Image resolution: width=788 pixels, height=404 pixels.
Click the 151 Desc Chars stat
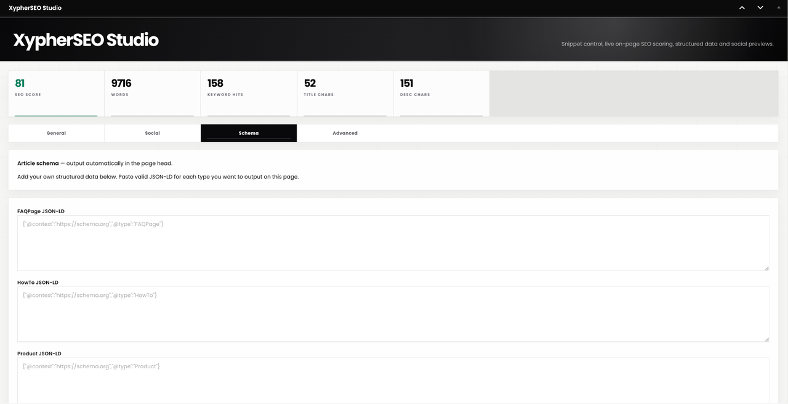point(441,93)
